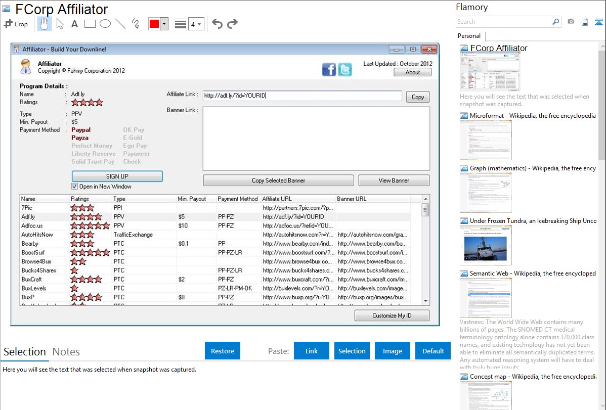Open the Twitter icon in Affiliator
This screenshot has height=410, width=606.
click(x=345, y=70)
